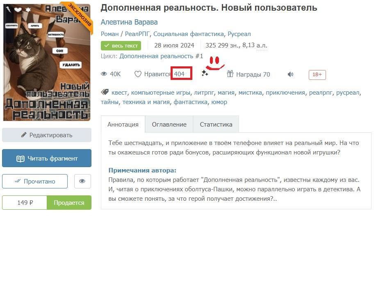Viewport: 376px width, 297px height.
Task: Select the Аннотация tab
Action: click(123, 124)
